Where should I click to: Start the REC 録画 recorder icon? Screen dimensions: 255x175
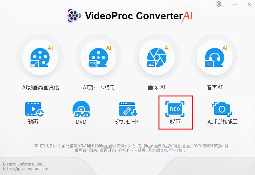click(x=175, y=109)
